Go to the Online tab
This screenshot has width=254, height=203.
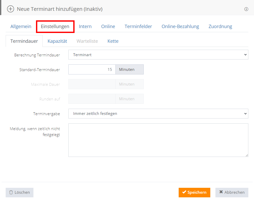click(x=108, y=27)
